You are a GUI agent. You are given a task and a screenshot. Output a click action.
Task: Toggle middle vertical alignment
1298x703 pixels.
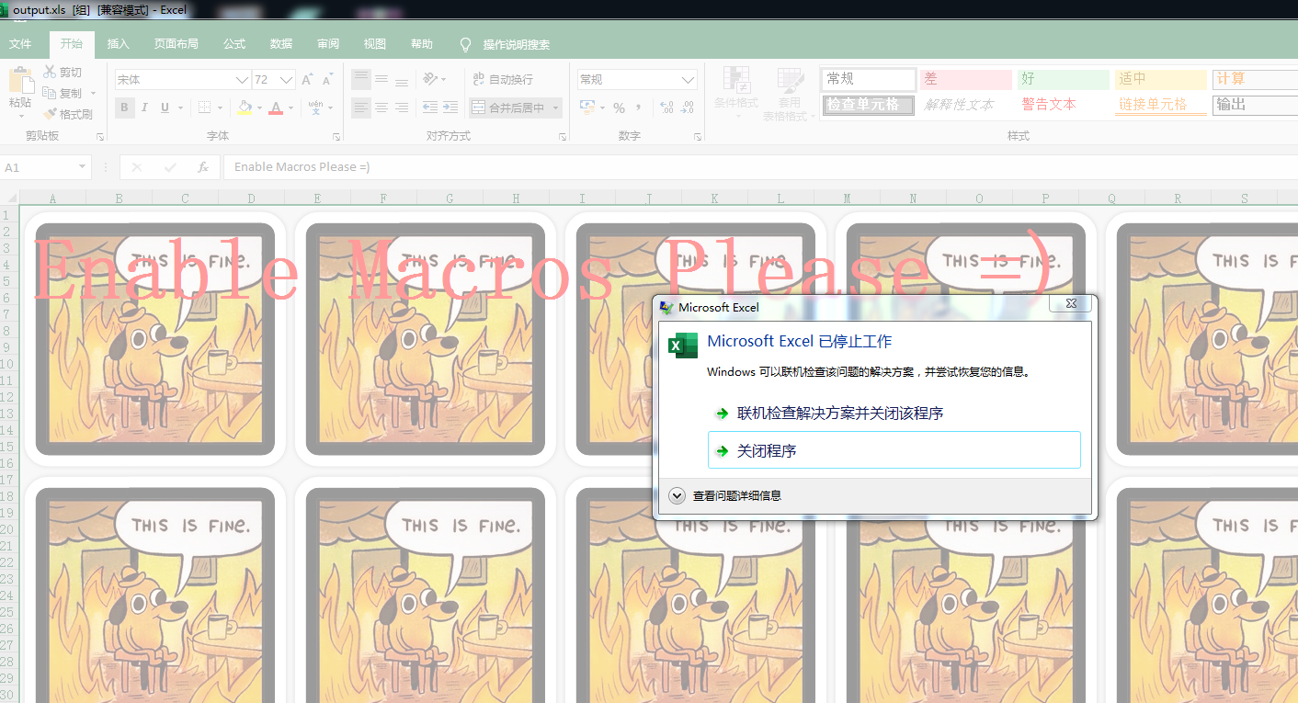pos(381,79)
